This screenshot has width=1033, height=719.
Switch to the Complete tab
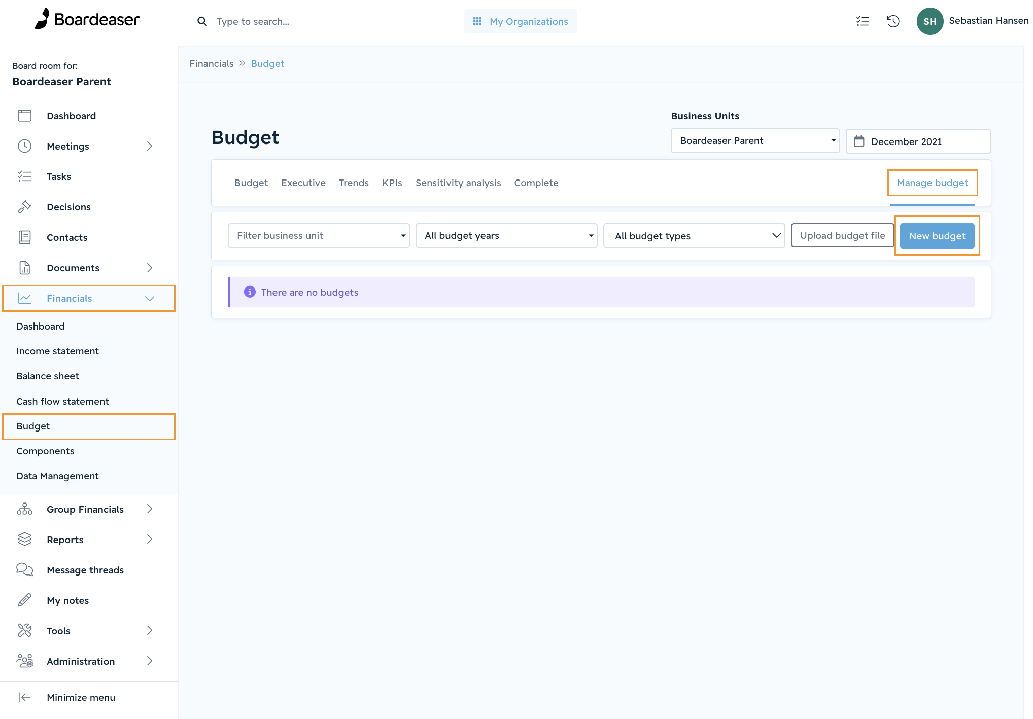[x=536, y=183]
